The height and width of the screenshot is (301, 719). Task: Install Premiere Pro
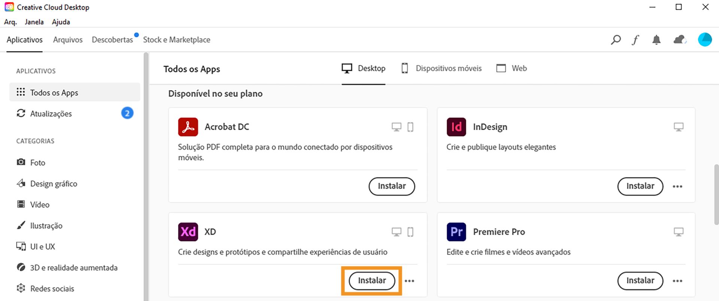coord(640,281)
